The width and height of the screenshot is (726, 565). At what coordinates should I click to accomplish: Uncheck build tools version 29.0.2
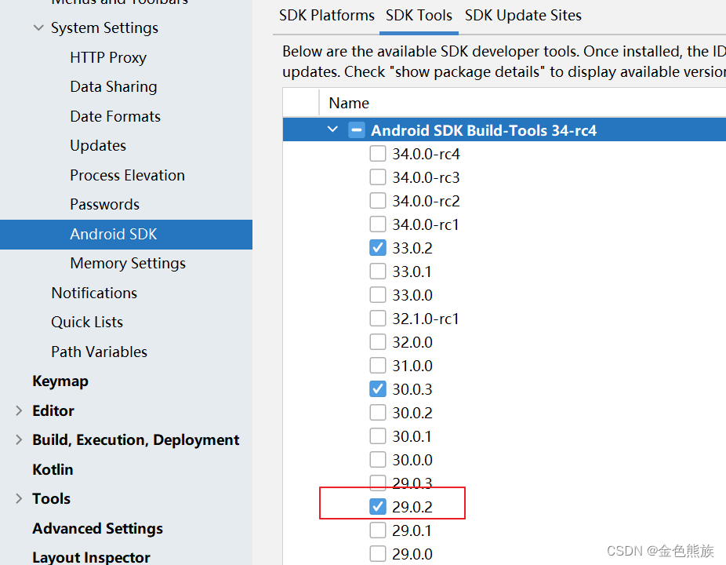[x=378, y=507]
